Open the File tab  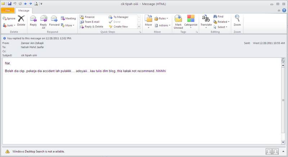[x=8, y=10]
